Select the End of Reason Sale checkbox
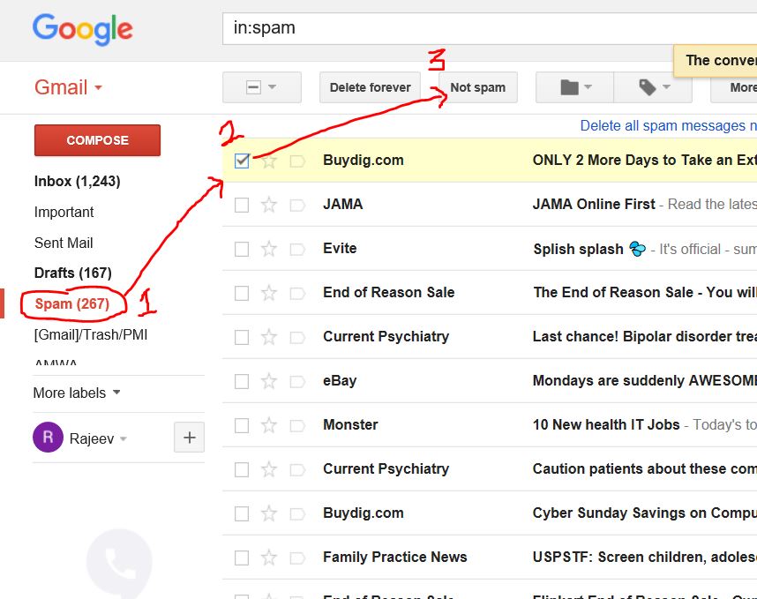Viewport: 757px width, 599px height. (x=242, y=293)
